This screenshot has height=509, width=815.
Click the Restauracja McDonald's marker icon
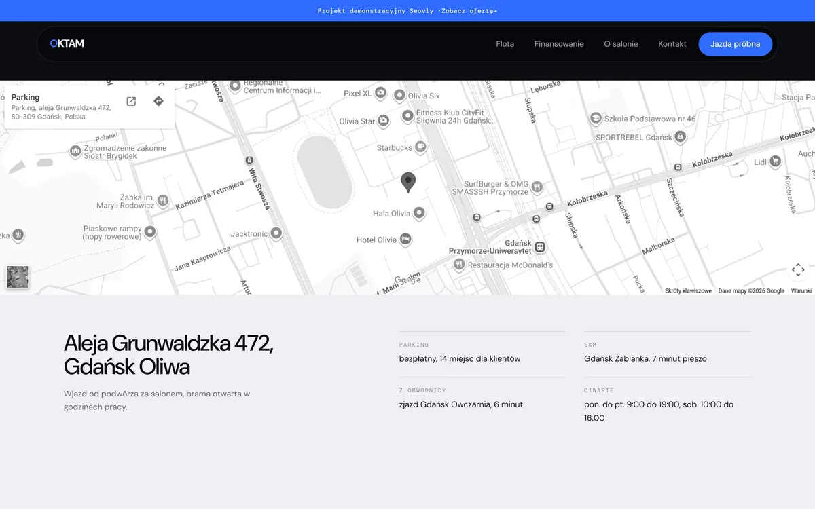pos(459,264)
